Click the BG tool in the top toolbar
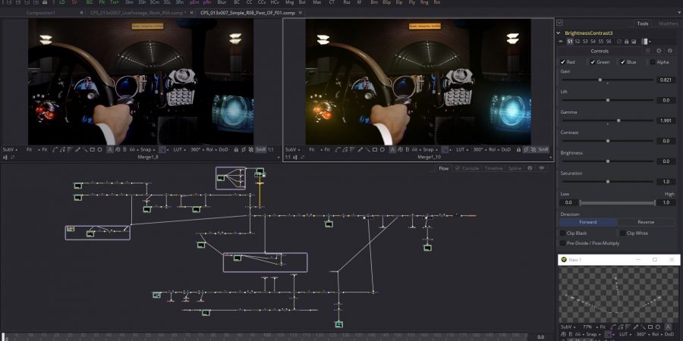This screenshot has width=683, height=341. (90, 3)
